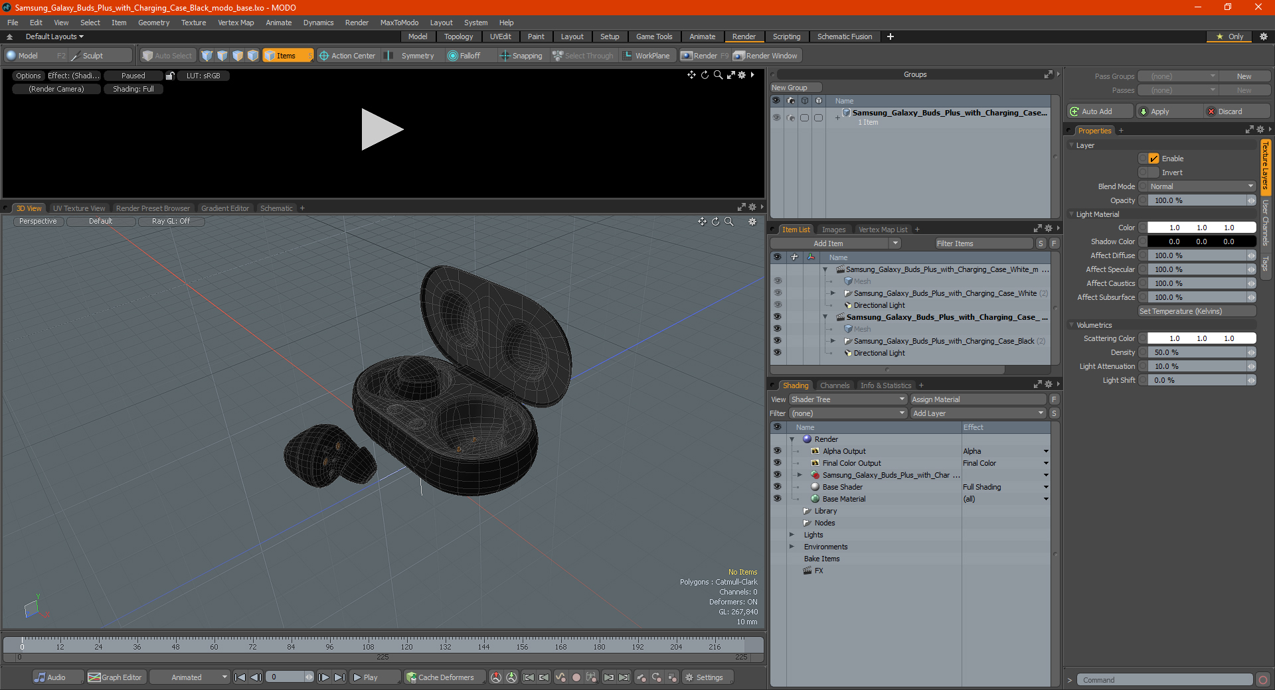Open the Default Layouts dropdown
This screenshot has height=690, width=1275.
click(54, 36)
